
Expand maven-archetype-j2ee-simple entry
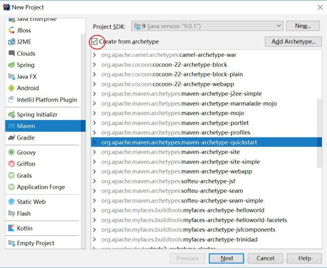point(94,94)
